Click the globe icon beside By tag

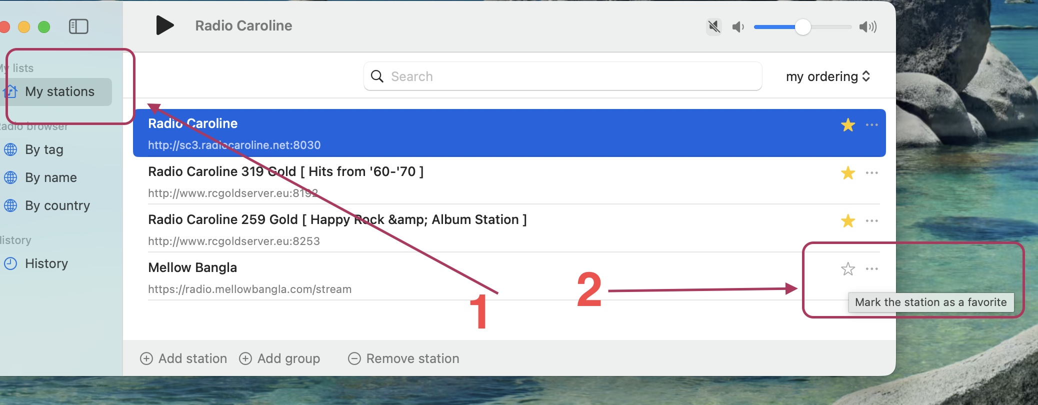pos(10,149)
